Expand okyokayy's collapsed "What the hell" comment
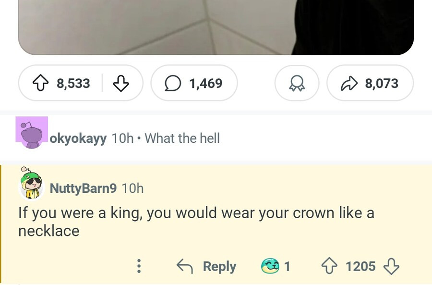Viewport: 432px width, 285px height. point(182,138)
